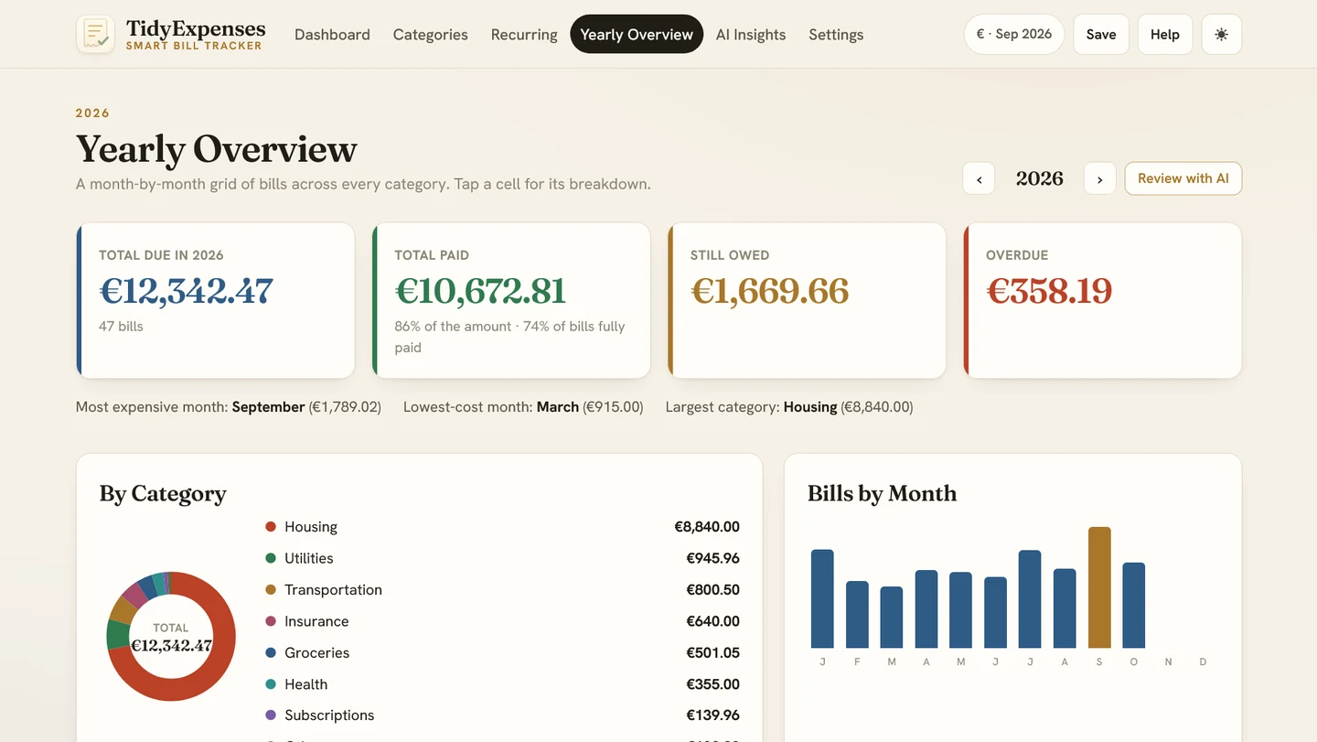This screenshot has width=1317, height=742.
Task: Click the Transportation amount €800.50
Action: point(712,590)
